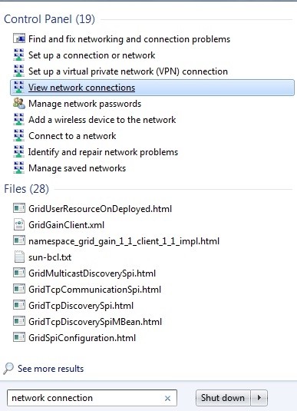Viewport: 297px width, 411px height.
Task: Click the HTML icon beside GridUserResourceOnDeployed.html
Action: (19, 208)
